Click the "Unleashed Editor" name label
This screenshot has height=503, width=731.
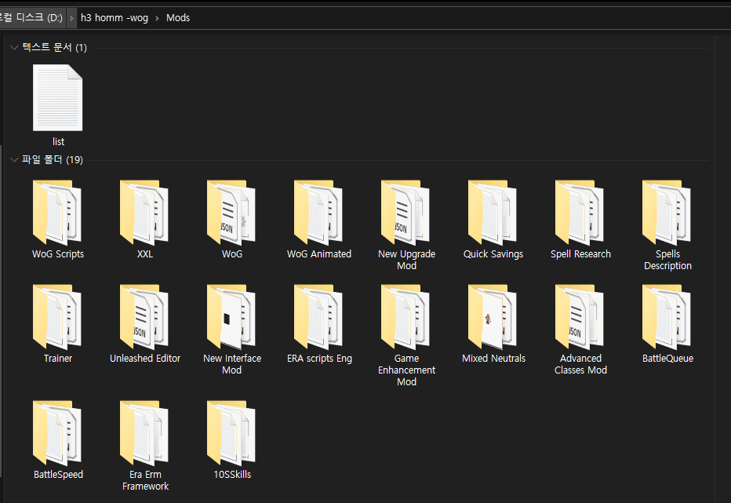(145, 359)
